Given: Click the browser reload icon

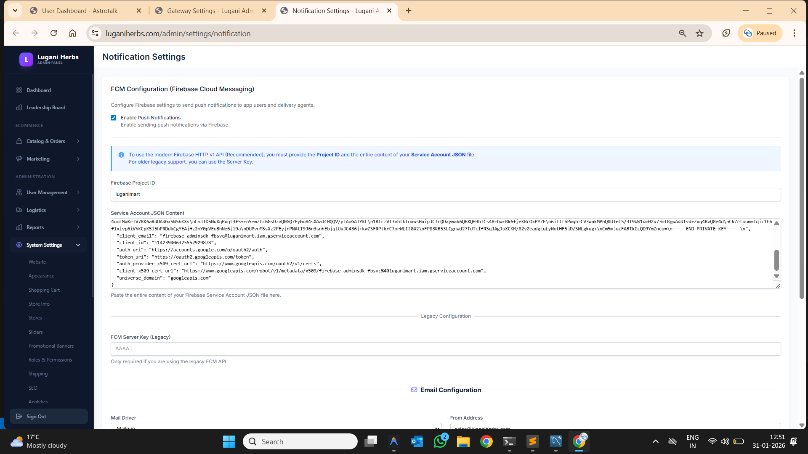Looking at the screenshot, I should pos(53,33).
